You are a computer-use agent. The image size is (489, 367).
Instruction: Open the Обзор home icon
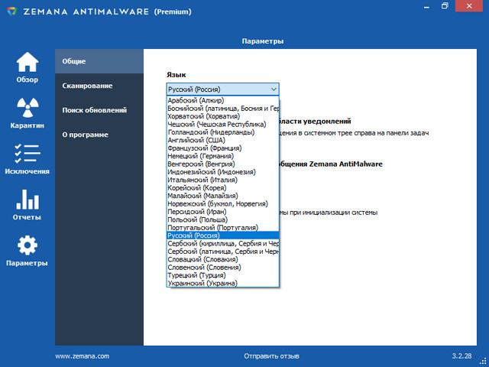(28, 63)
